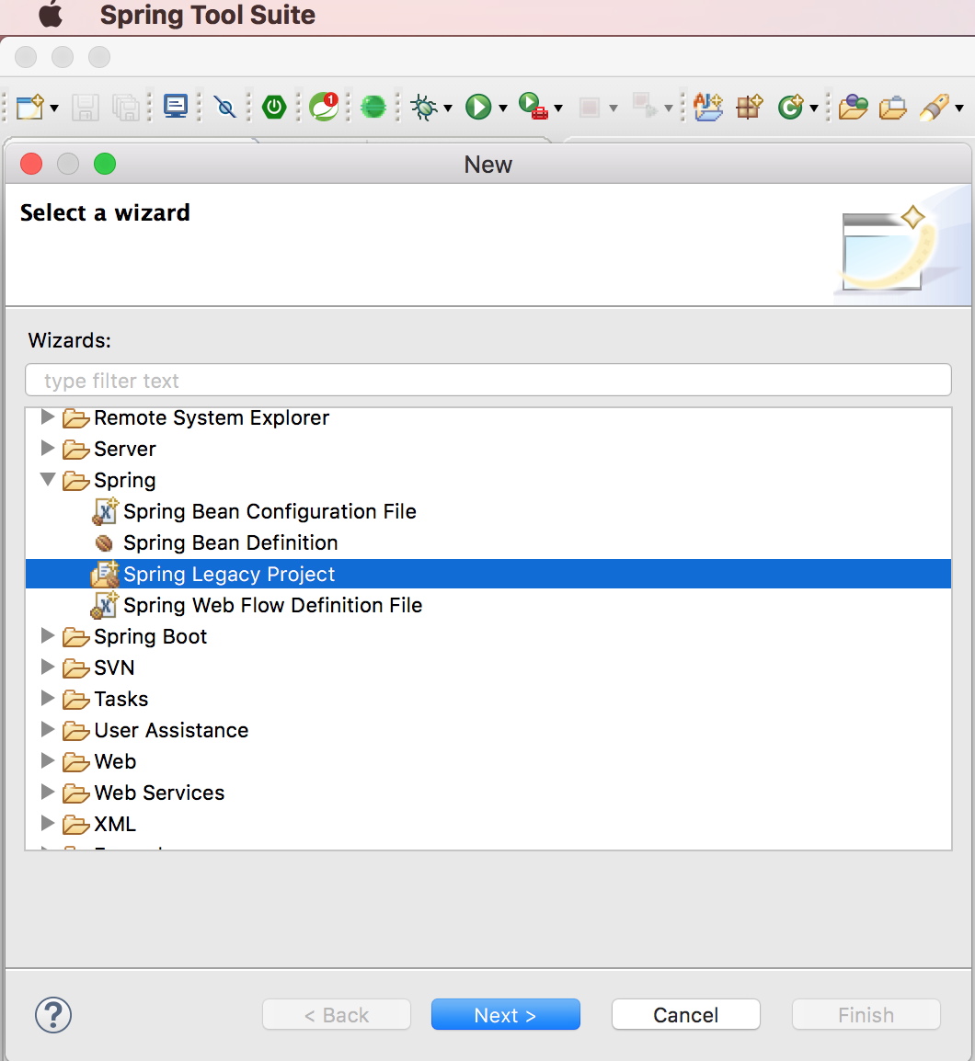Click the Spring Bean Definition bean icon
Image resolution: width=975 pixels, height=1061 pixels.
click(104, 542)
